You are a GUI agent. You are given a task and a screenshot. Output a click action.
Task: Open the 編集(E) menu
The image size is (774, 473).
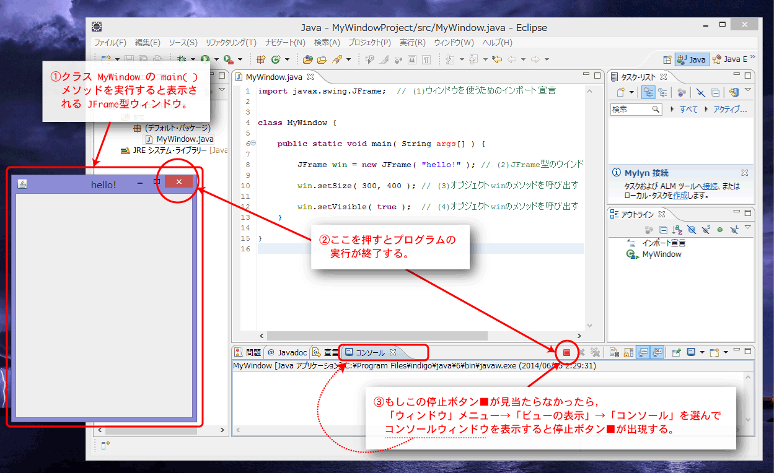pyautogui.click(x=147, y=43)
